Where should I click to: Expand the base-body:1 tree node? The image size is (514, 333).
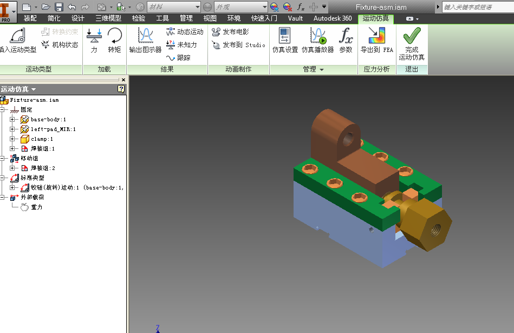click(x=12, y=119)
